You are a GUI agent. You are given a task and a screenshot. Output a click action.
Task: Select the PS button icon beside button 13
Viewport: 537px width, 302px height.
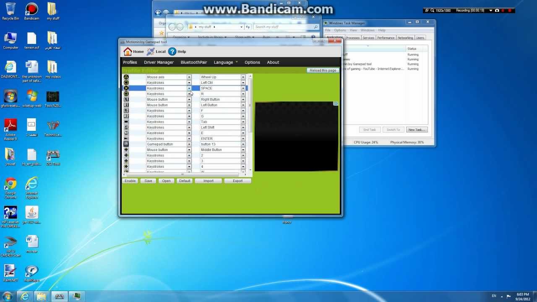pyautogui.click(x=126, y=144)
